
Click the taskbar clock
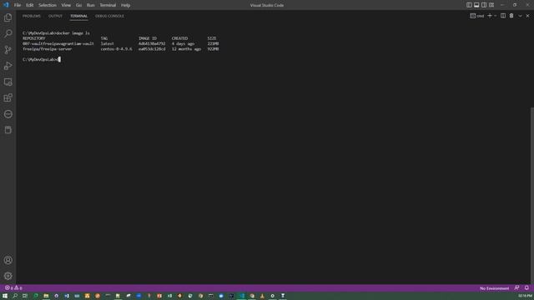coord(525,296)
